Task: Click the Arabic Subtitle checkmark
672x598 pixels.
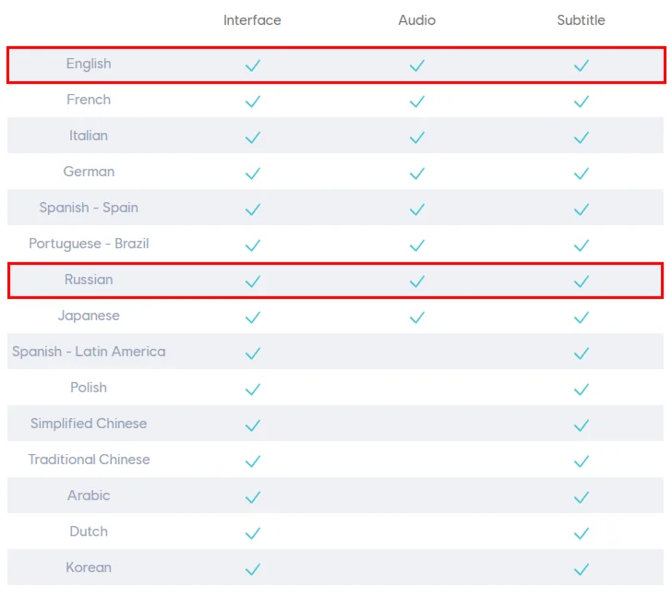Action: tap(582, 497)
